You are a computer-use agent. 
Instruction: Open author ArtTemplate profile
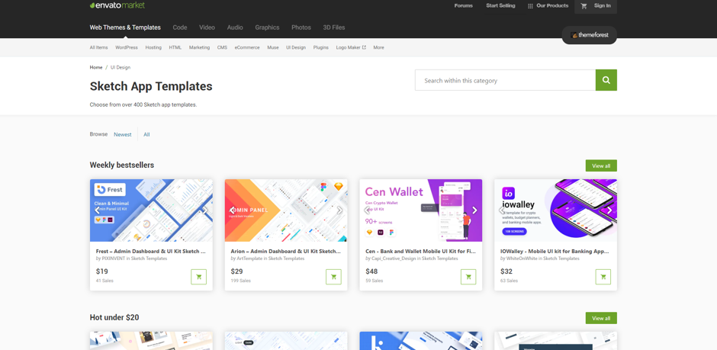pos(249,258)
